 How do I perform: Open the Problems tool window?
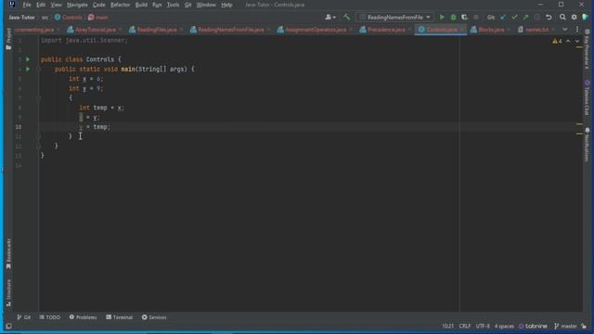83,317
